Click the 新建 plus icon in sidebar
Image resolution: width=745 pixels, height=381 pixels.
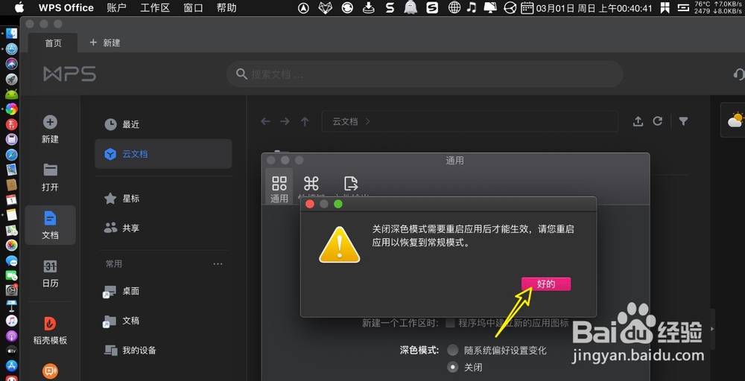[51, 123]
